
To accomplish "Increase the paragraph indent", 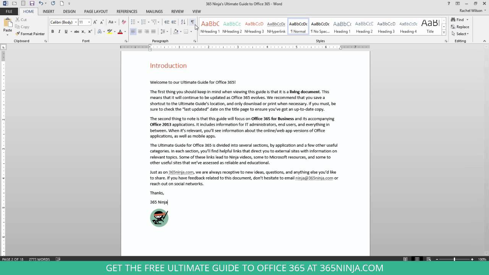I will pyautogui.click(x=173, y=22).
